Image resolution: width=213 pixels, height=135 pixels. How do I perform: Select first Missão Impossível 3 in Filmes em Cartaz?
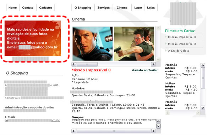182,37
